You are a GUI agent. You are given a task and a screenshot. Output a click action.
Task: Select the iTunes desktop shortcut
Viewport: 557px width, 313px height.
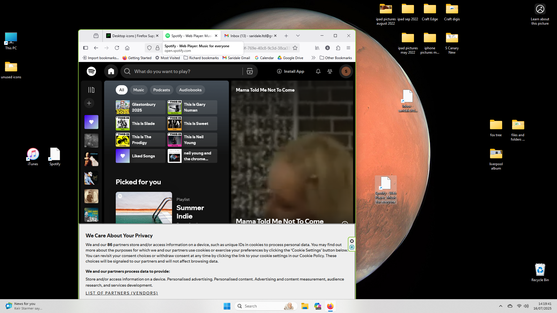point(33,156)
